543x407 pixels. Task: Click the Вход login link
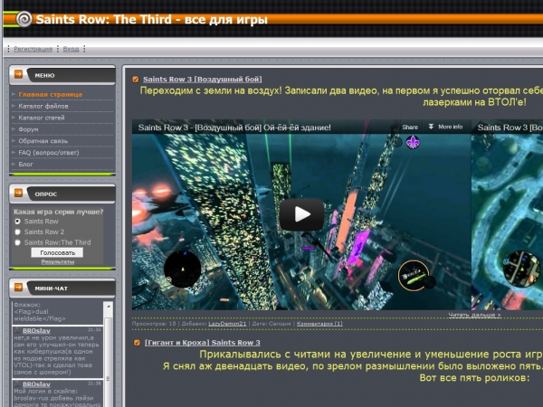pos(71,49)
